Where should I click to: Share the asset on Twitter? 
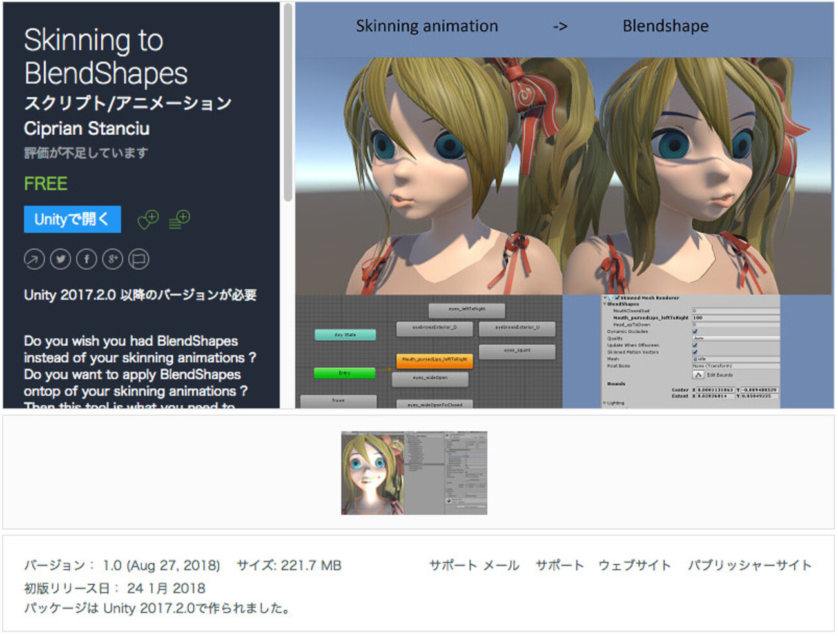[x=61, y=259]
